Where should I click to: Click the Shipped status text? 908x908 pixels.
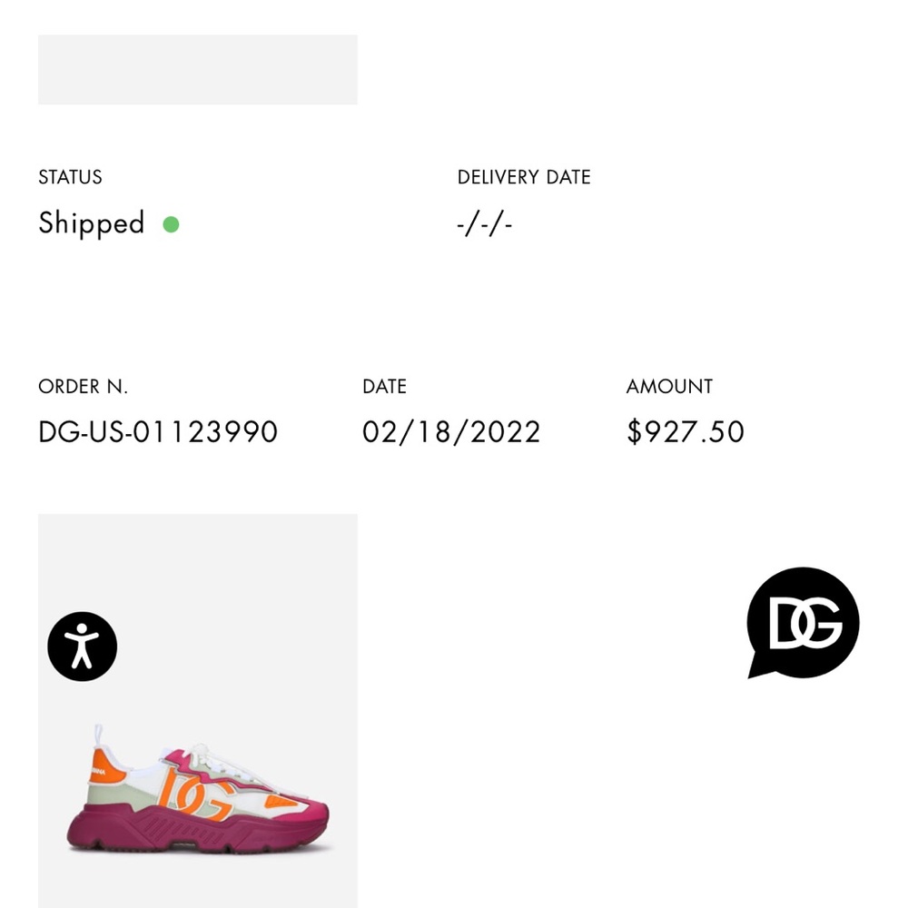point(92,223)
